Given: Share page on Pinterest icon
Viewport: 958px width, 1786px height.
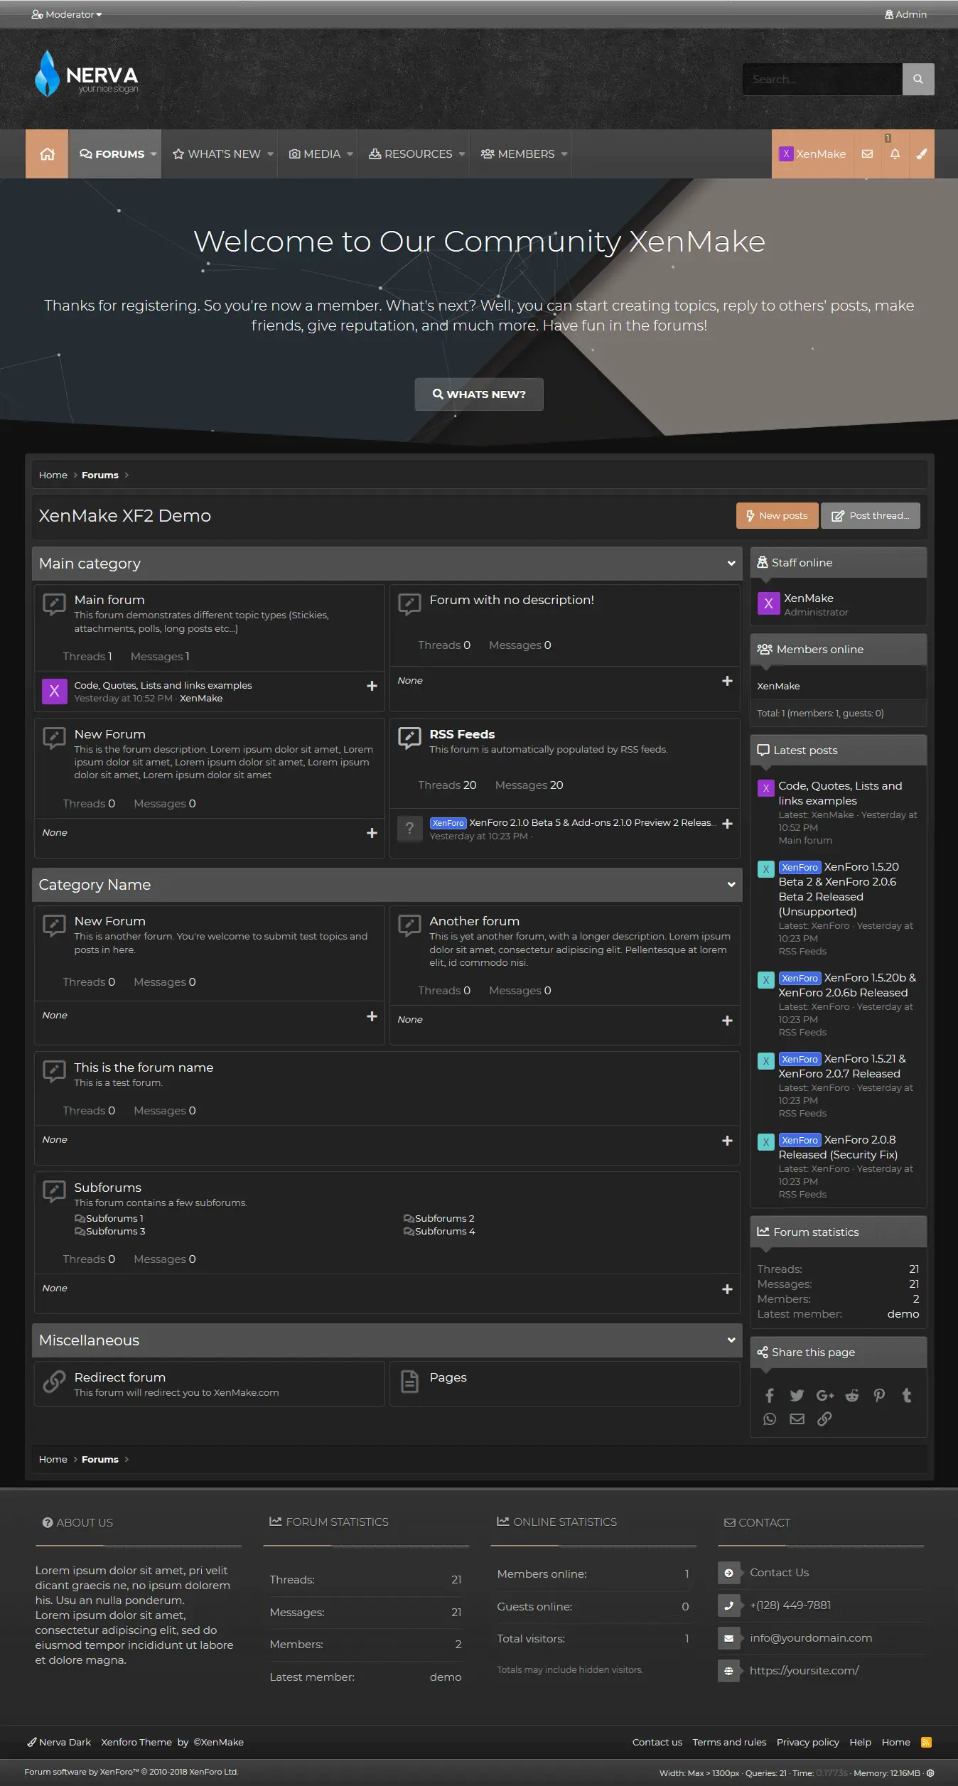Looking at the screenshot, I should click(879, 1395).
